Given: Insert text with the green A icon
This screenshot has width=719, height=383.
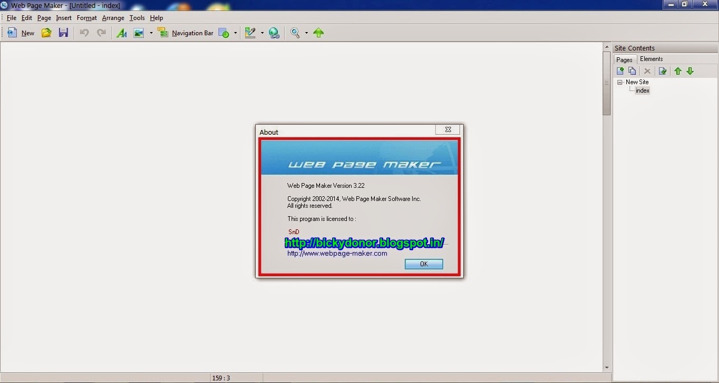Looking at the screenshot, I should pos(122,33).
